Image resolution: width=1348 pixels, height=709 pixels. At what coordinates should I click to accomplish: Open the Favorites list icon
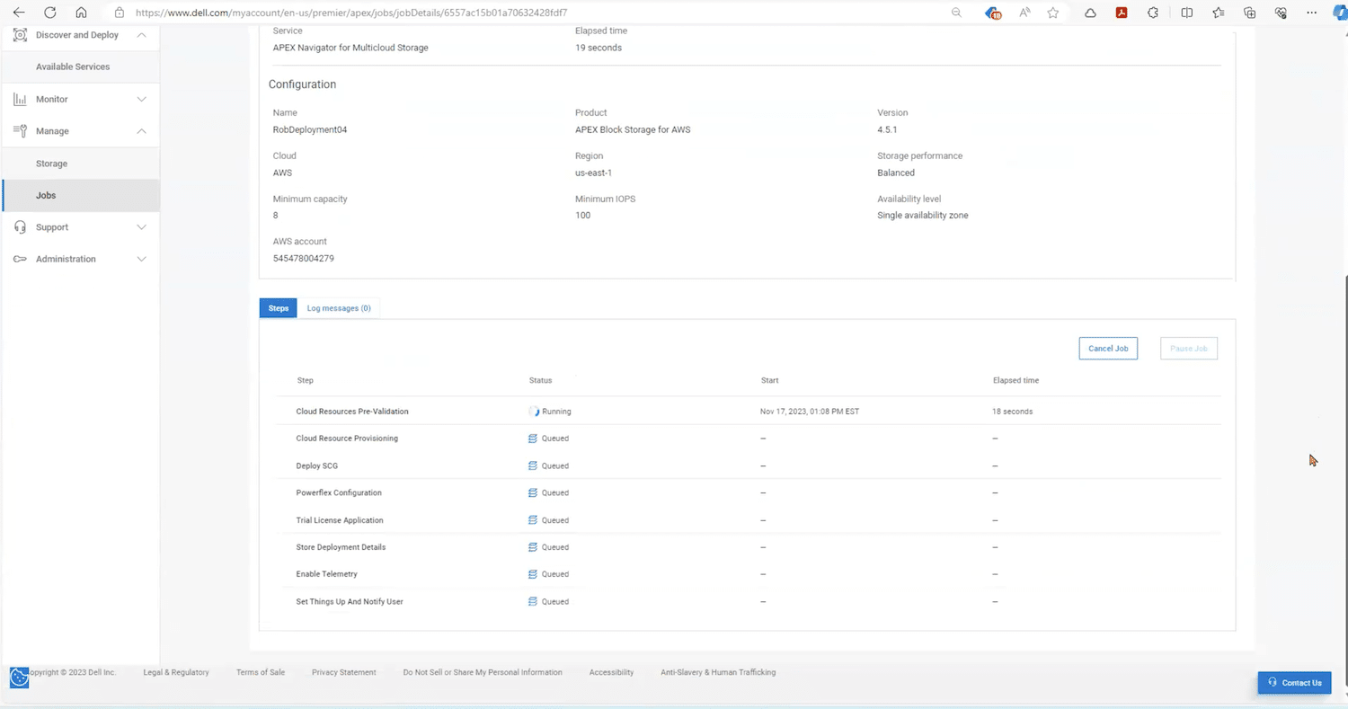pos(1219,13)
